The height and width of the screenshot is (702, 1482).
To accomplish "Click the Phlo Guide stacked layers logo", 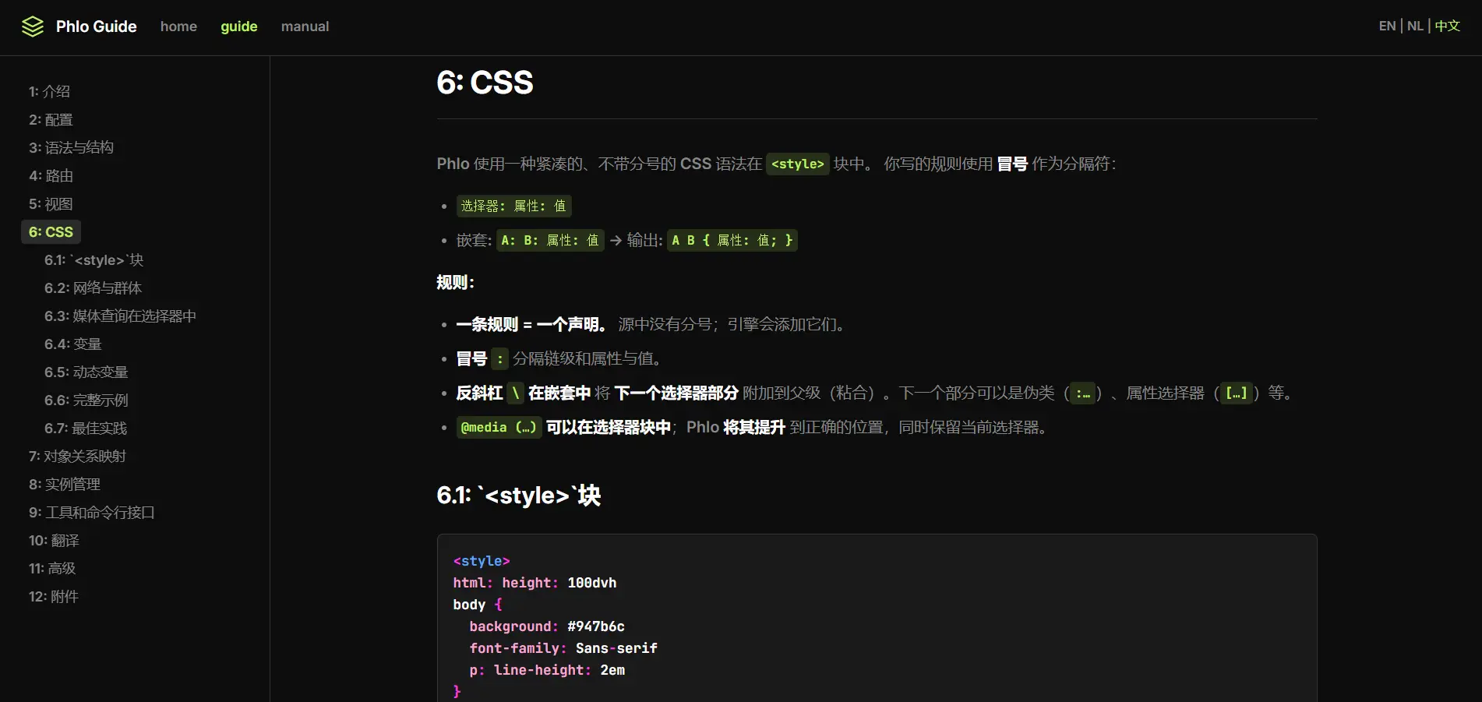I will (x=32, y=26).
